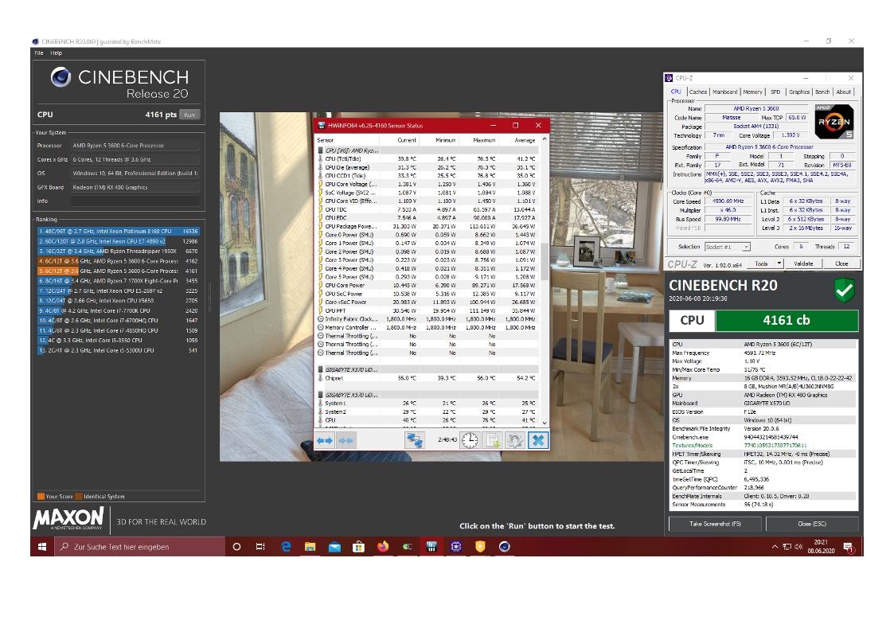Click the Windows Start button
Viewport: 894px width, 632px height.
pyautogui.click(x=42, y=547)
